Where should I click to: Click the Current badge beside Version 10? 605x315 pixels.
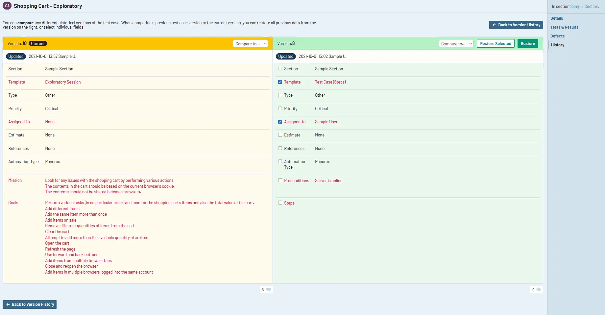click(38, 43)
